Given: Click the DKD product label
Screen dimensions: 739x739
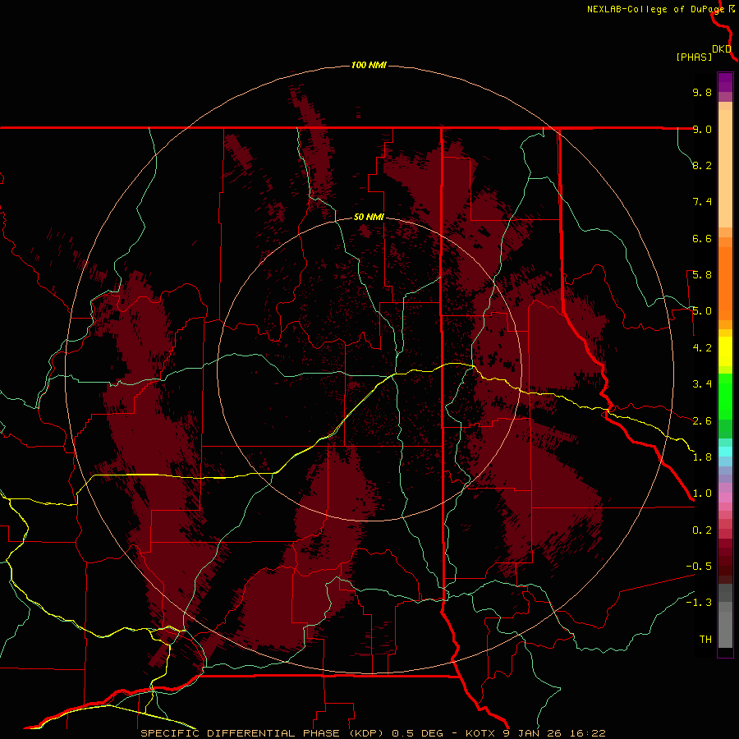Looking at the screenshot, I should (x=722, y=49).
